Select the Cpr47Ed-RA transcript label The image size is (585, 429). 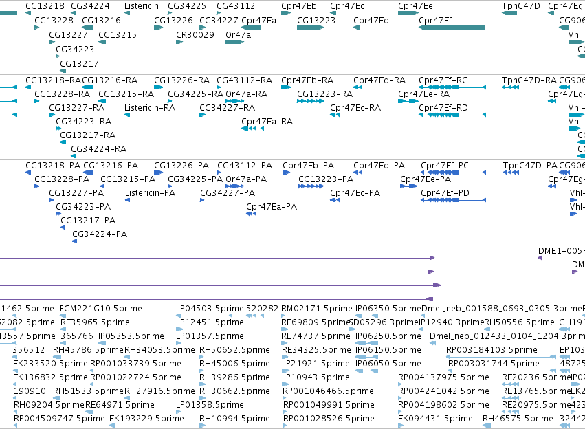coord(379,80)
